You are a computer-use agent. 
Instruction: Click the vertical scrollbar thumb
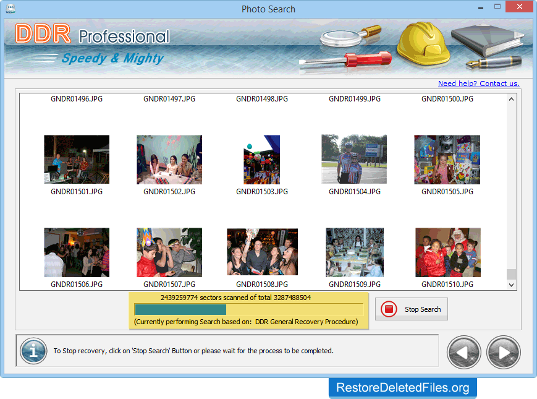511,274
